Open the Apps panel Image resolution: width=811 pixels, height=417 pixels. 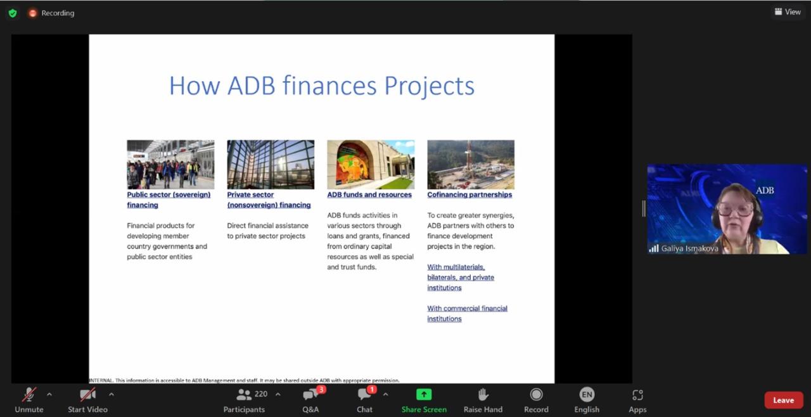[x=637, y=400]
